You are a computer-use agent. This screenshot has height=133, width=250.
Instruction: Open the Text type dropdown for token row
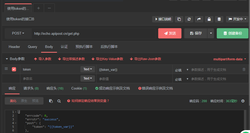tap(88, 69)
